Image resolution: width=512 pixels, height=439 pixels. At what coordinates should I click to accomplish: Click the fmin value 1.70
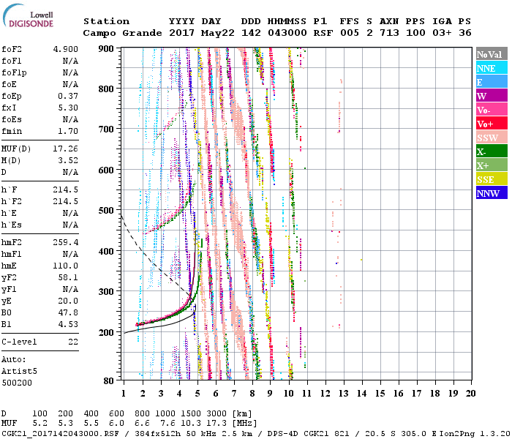[68, 131]
